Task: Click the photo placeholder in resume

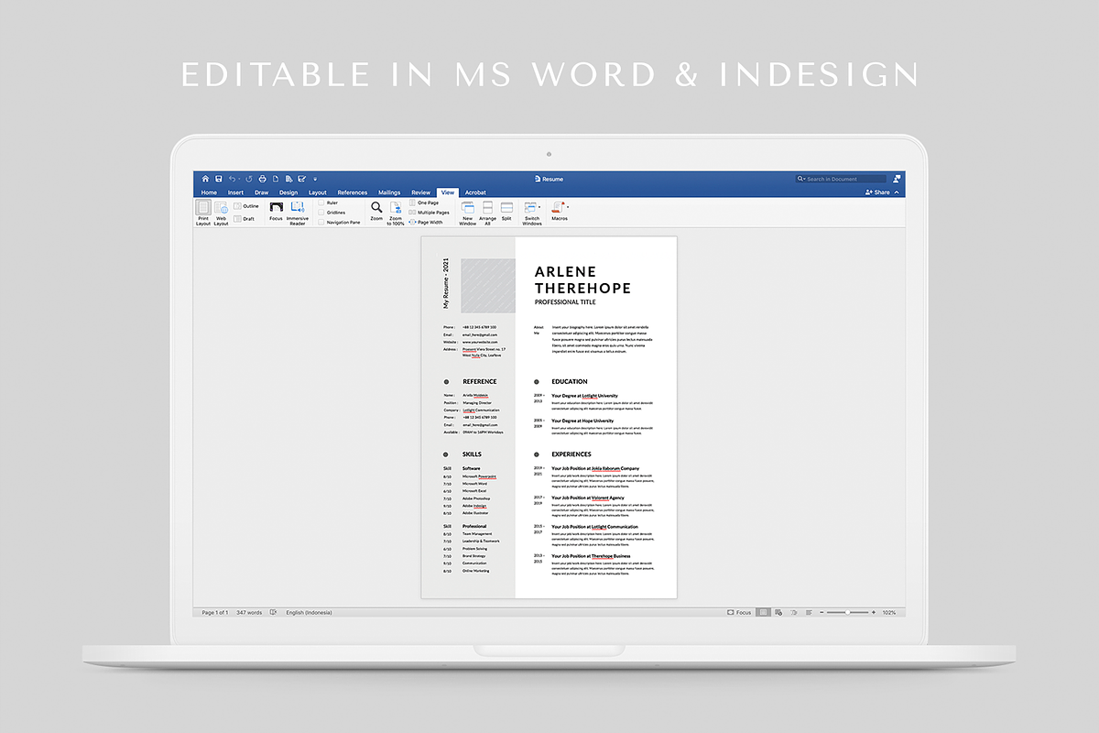Action: [489, 286]
